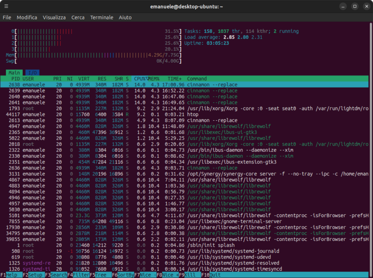Open the Aiuto menu
This screenshot has height=278, width=373.
click(125, 18)
